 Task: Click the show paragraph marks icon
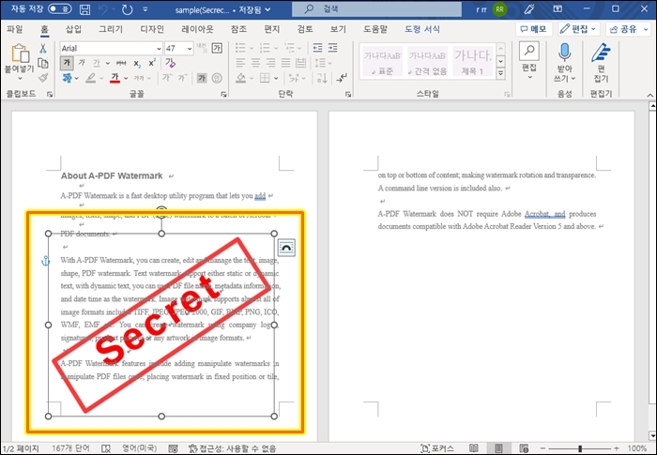(343, 78)
